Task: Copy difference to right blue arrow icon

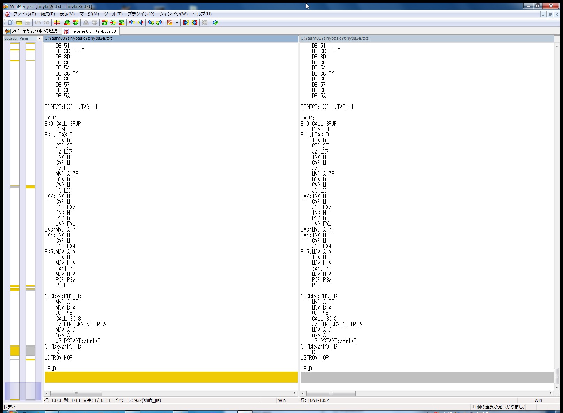Action: [x=132, y=23]
